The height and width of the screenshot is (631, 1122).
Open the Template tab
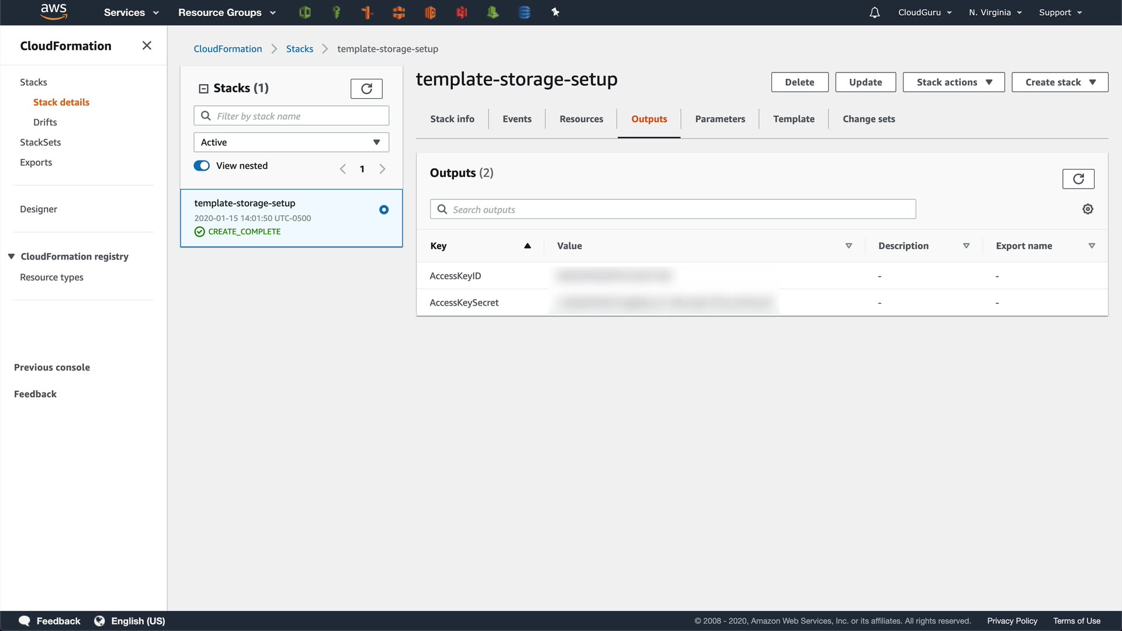(x=793, y=119)
